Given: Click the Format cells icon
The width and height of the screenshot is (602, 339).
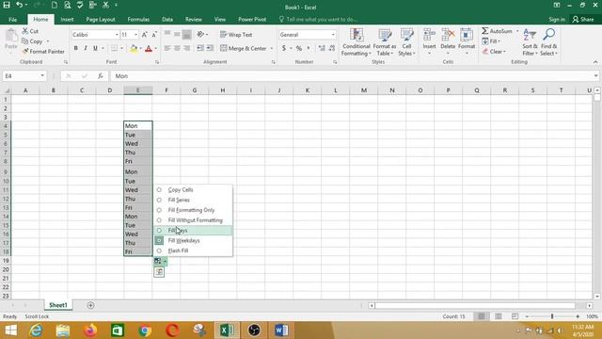Looking at the screenshot, I should tap(467, 35).
